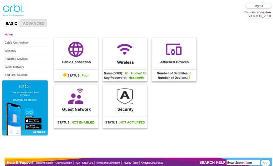Image resolution: width=273 pixels, height=166 pixels.
Task: Open Guest Network in the sidebar
Action: [14, 67]
